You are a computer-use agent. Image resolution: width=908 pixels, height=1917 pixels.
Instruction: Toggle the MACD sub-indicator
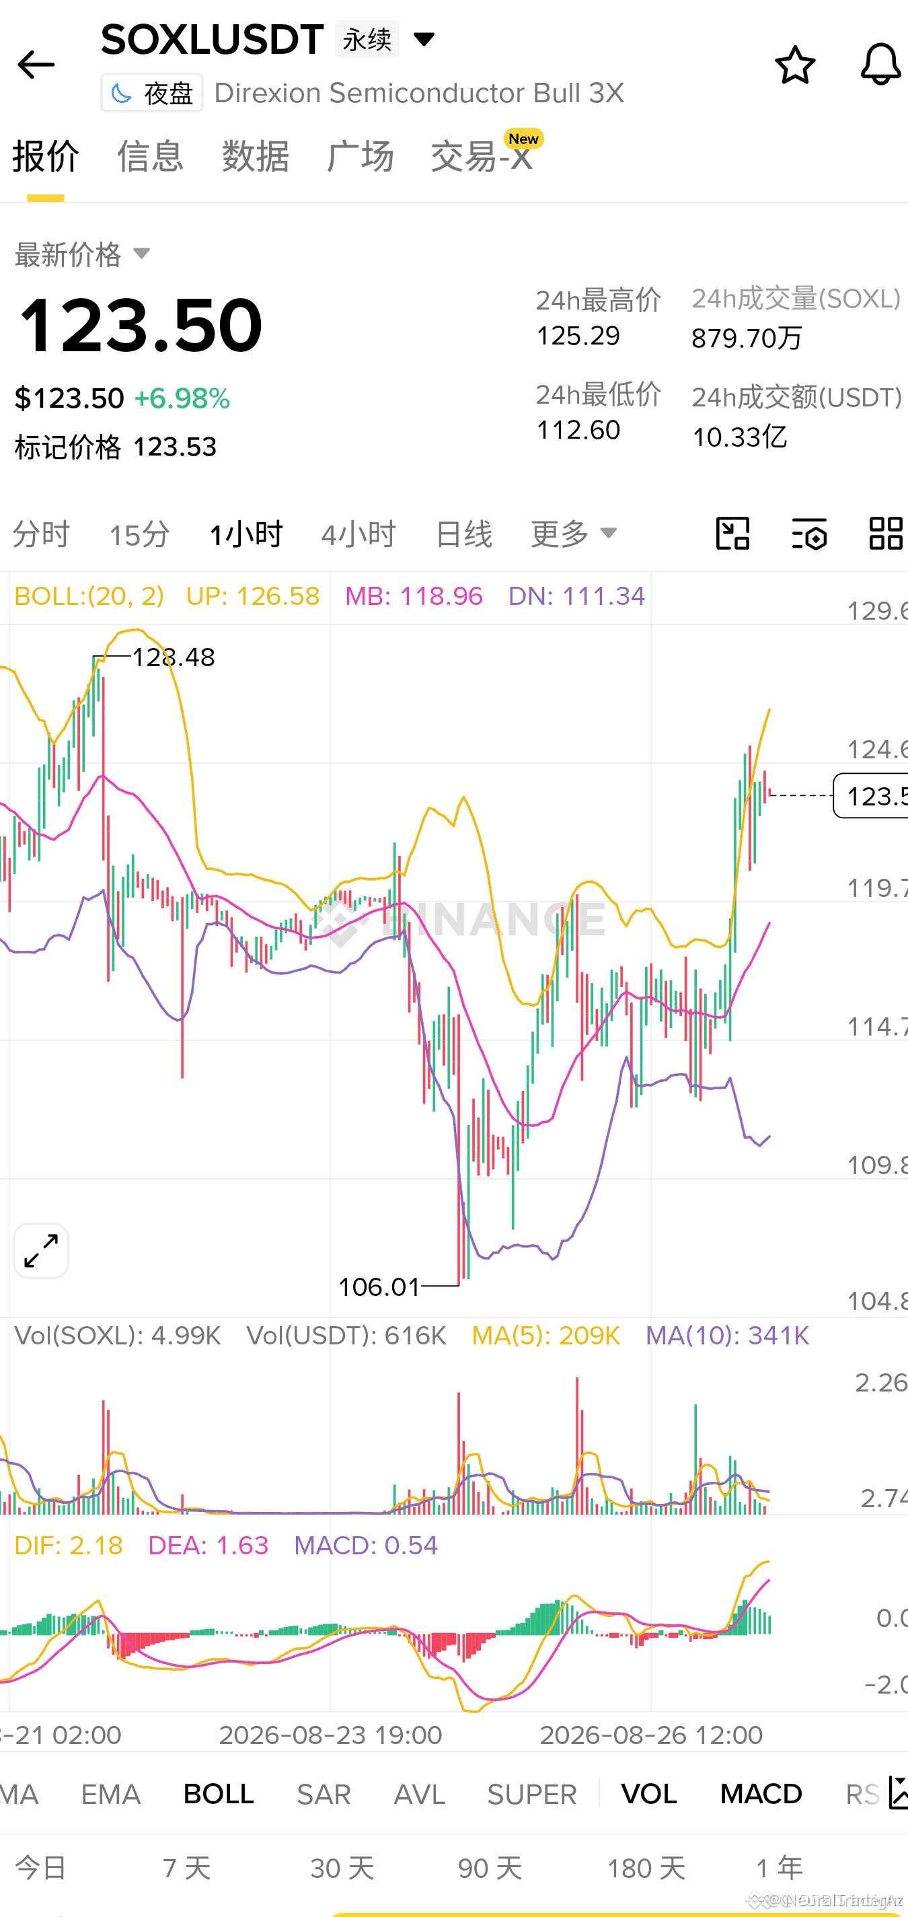(x=761, y=1795)
